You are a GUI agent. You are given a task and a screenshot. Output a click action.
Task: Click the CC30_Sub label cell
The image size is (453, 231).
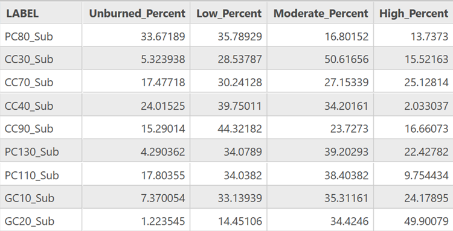(41, 59)
